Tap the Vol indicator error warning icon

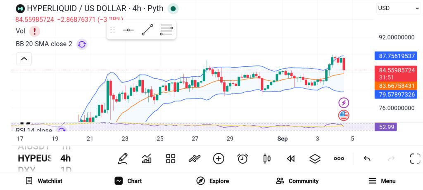[x=35, y=31]
